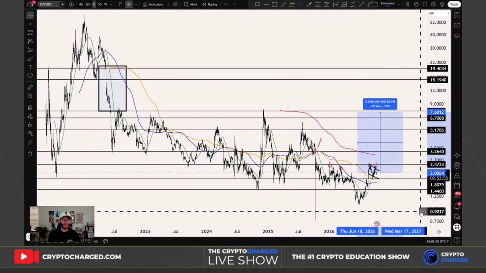Toggle hide all drawings eye icon

pyautogui.click(x=30, y=133)
